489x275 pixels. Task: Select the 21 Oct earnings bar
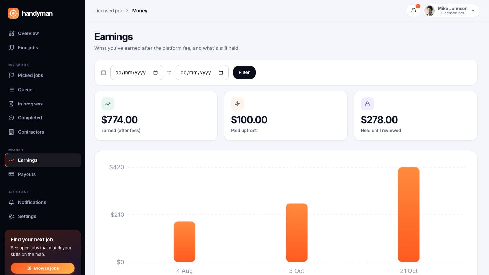click(409, 214)
